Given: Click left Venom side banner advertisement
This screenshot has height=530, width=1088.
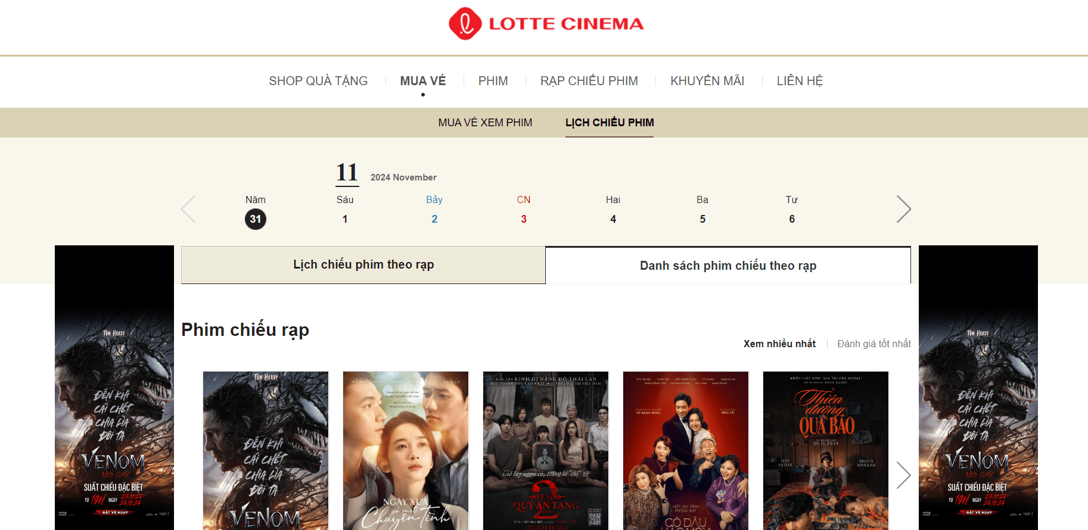Looking at the screenshot, I should click(114, 388).
